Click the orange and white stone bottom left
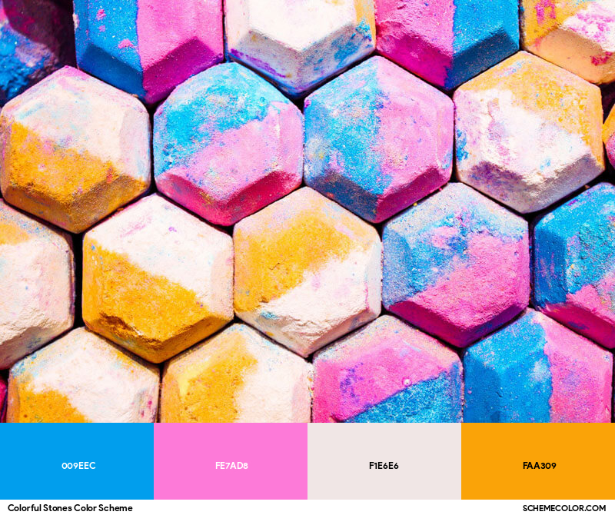 (x=83, y=377)
